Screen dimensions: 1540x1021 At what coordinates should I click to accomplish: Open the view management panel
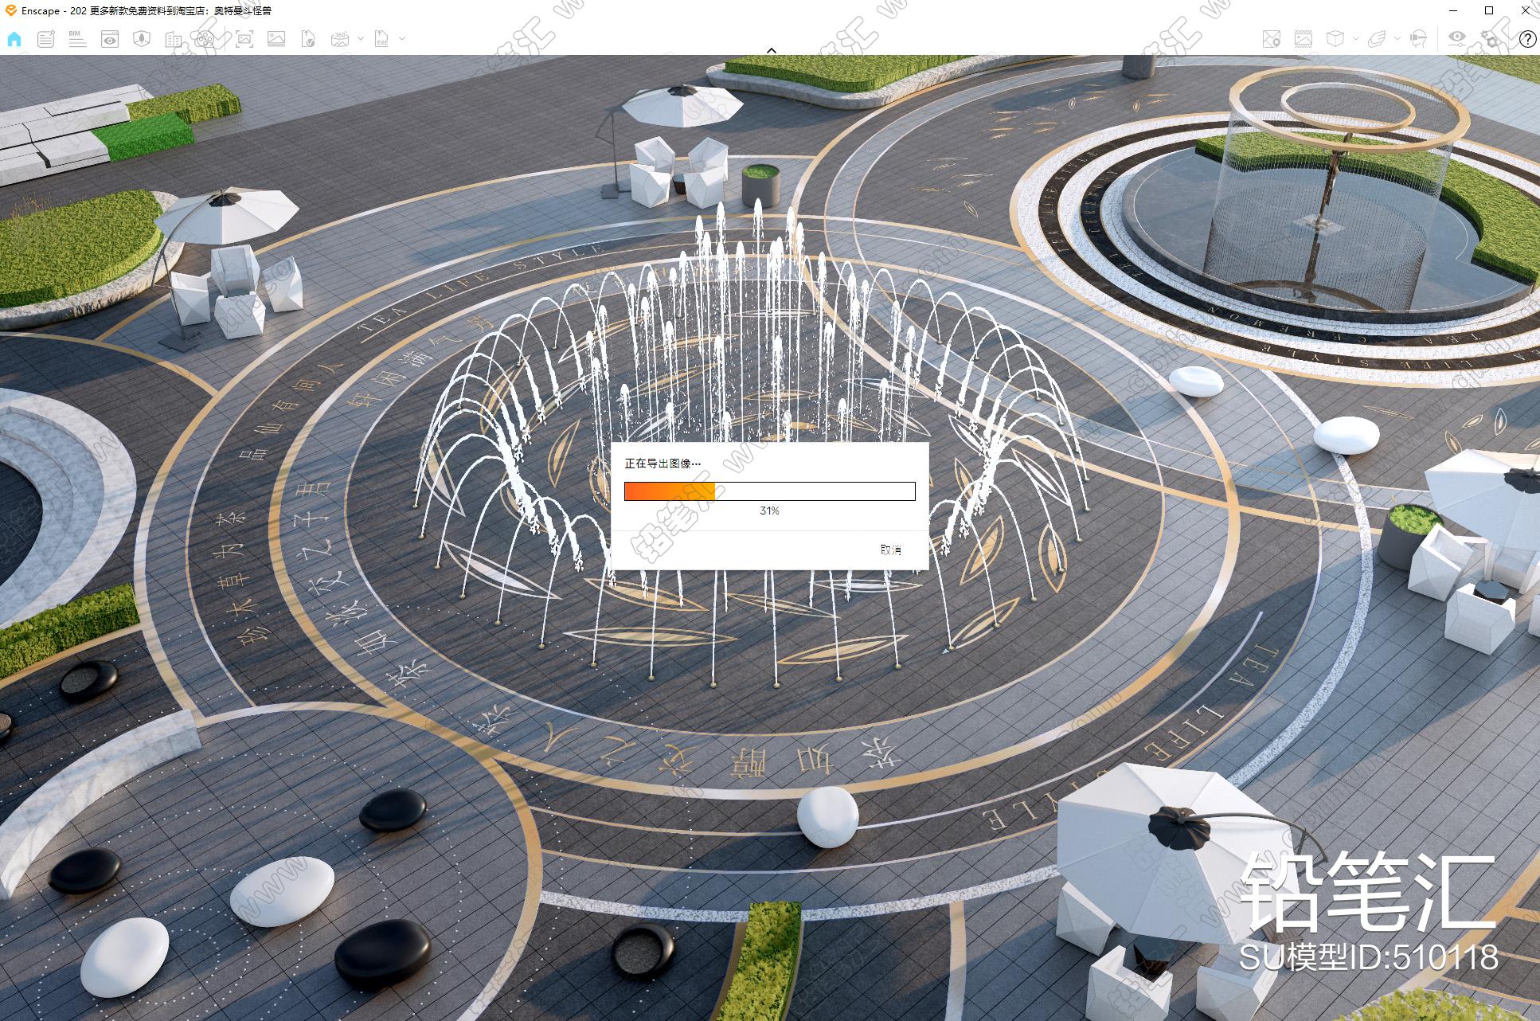point(109,39)
